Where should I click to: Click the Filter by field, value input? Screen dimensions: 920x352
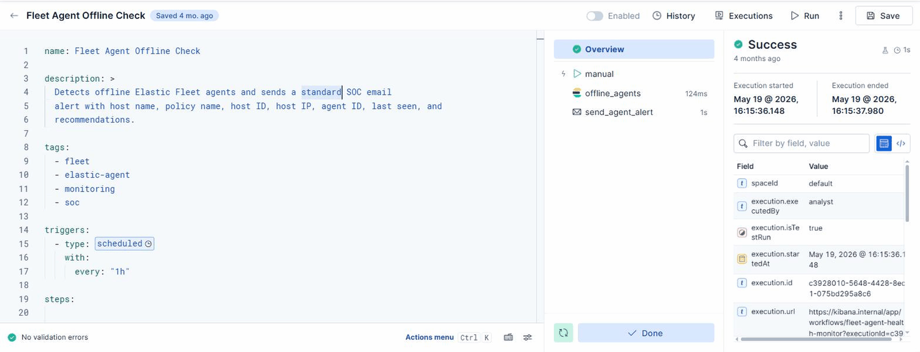pos(802,143)
